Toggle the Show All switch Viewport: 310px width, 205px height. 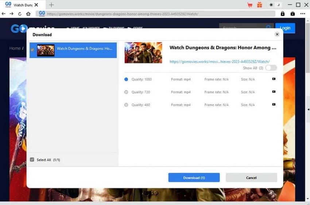click(x=271, y=68)
